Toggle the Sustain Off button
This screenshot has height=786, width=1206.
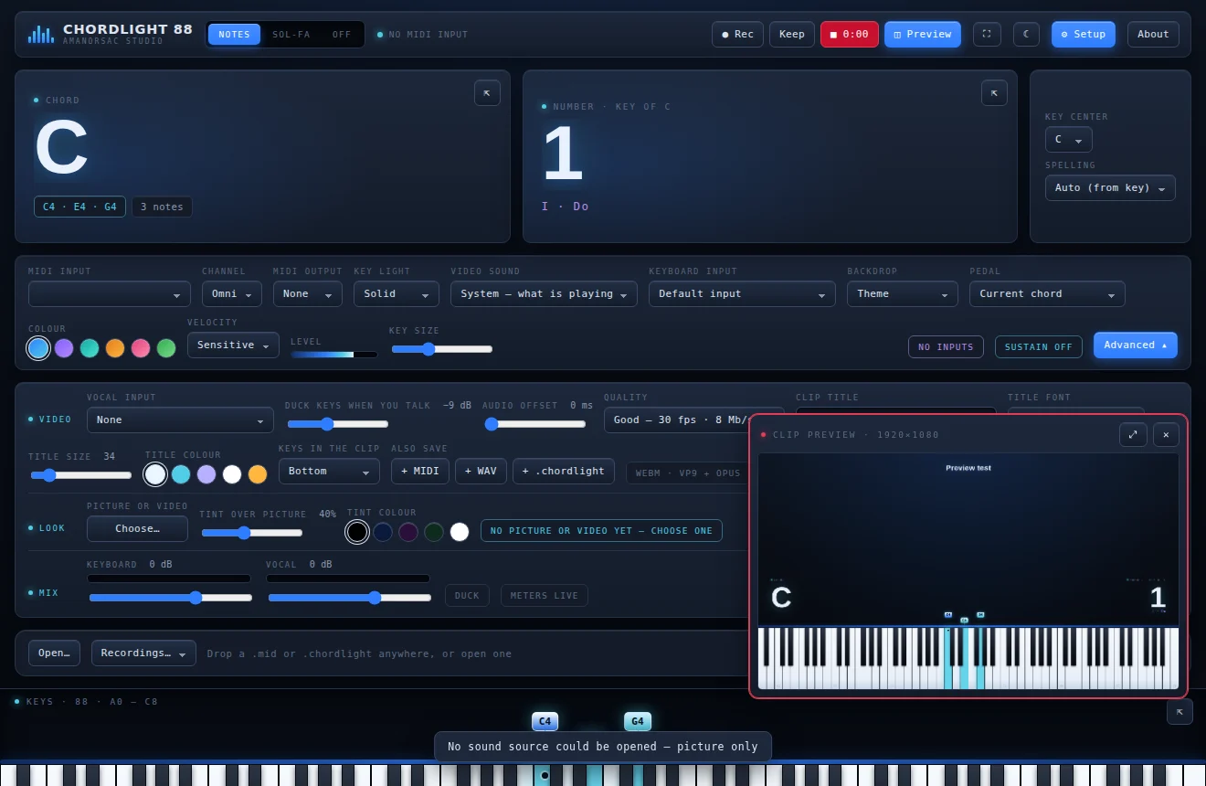[1038, 347]
